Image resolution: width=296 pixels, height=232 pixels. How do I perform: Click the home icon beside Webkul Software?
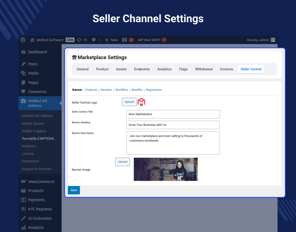[x=32, y=40]
